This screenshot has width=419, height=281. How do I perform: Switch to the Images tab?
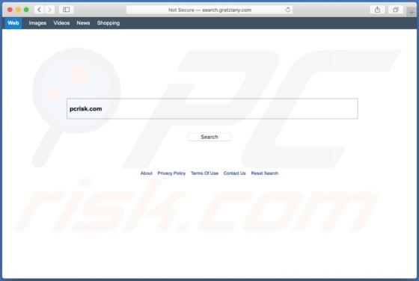(x=37, y=23)
